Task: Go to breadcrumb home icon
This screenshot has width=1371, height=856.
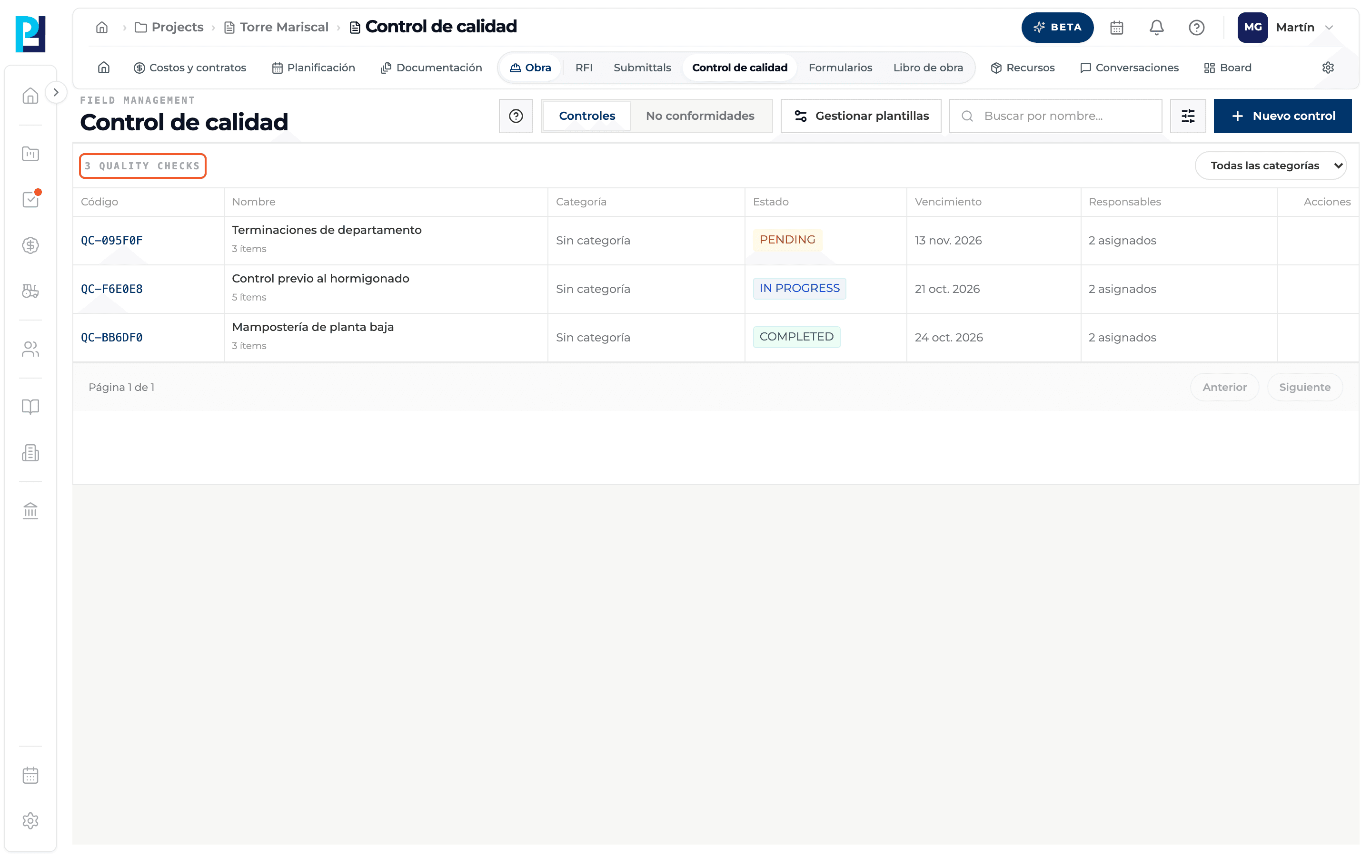Action: point(102,27)
